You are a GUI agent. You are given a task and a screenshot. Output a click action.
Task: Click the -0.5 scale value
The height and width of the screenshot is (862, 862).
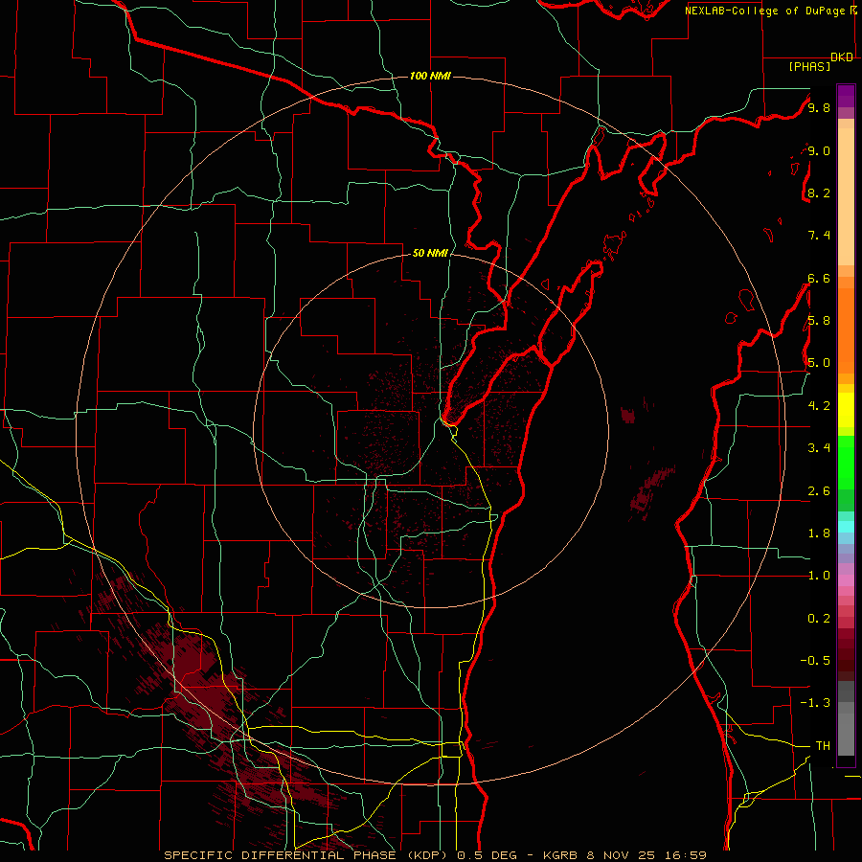(815, 661)
